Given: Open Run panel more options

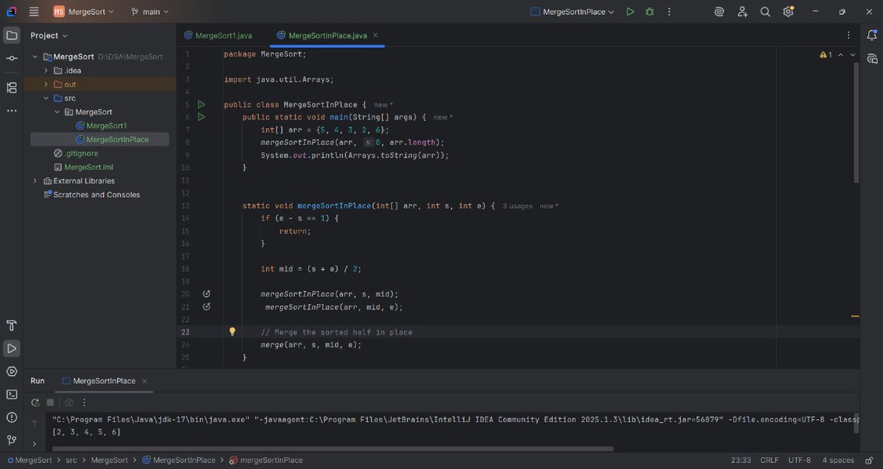Looking at the screenshot, I should tap(85, 402).
